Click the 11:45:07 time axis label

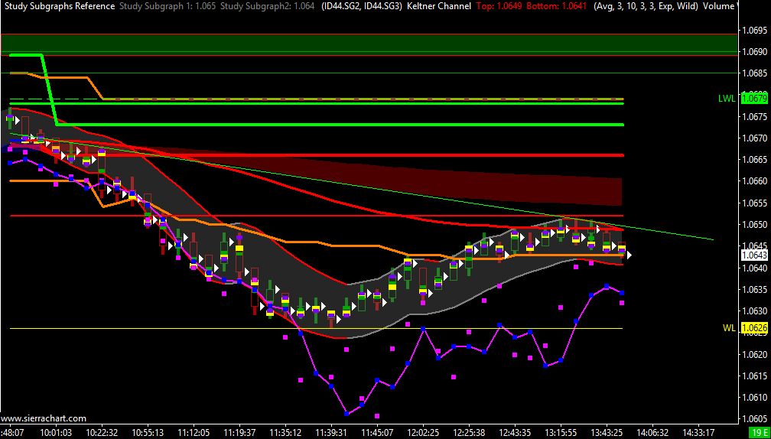pyautogui.click(x=376, y=432)
